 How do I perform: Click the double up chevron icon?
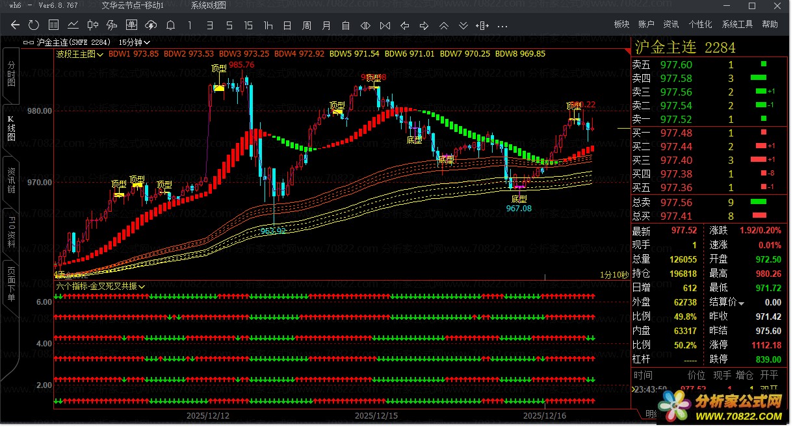[443, 25]
